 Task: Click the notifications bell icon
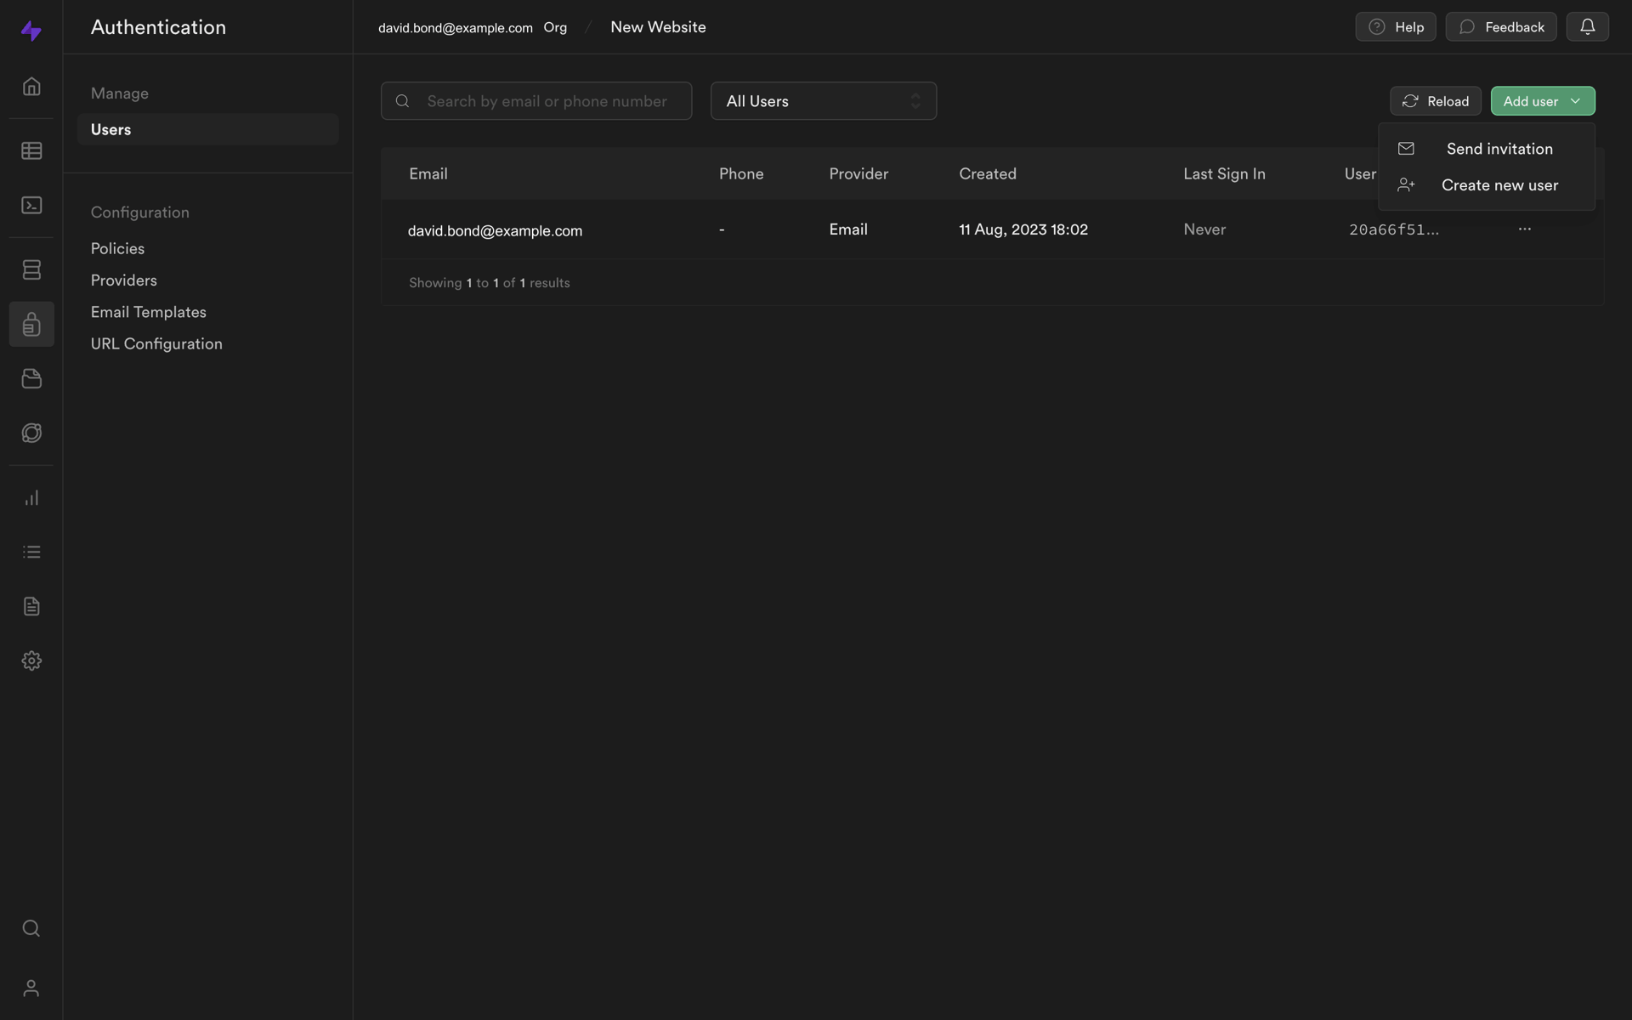point(1587,27)
